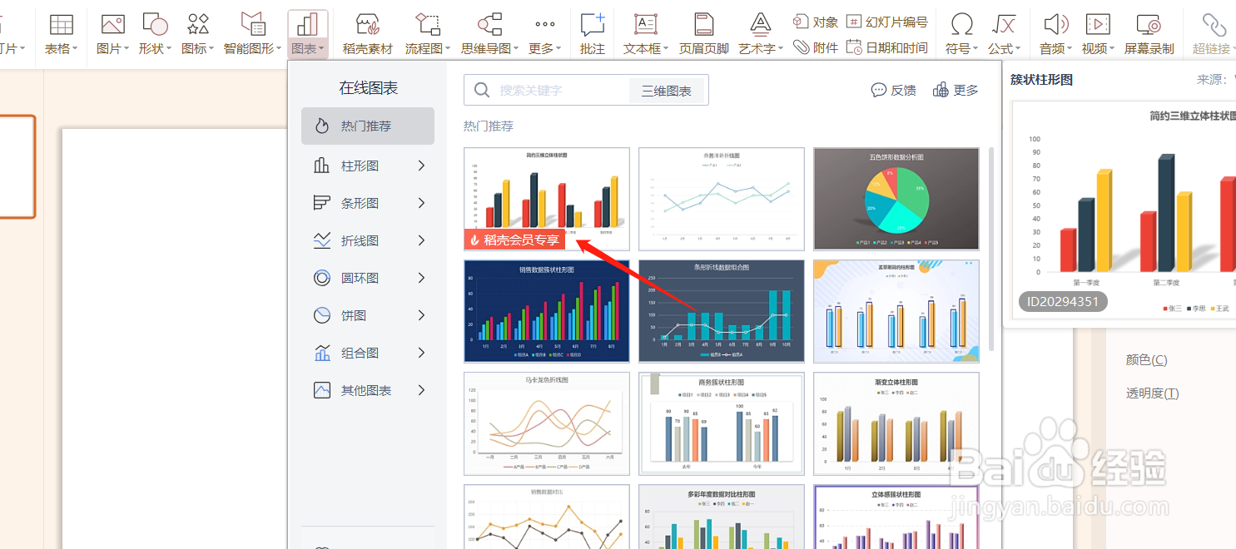1236x549 pixels.
Task: Open 稻壳素材 materials icon
Action: tap(368, 24)
